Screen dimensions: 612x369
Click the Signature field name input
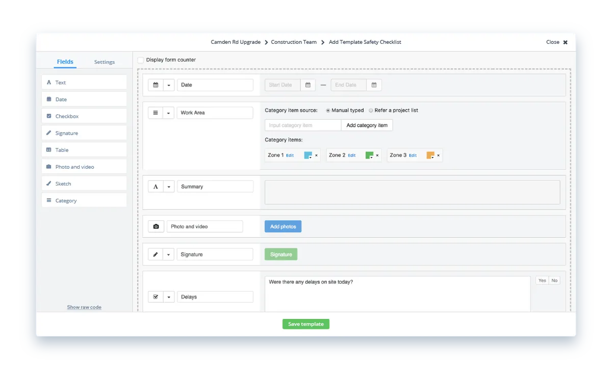pyautogui.click(x=215, y=254)
